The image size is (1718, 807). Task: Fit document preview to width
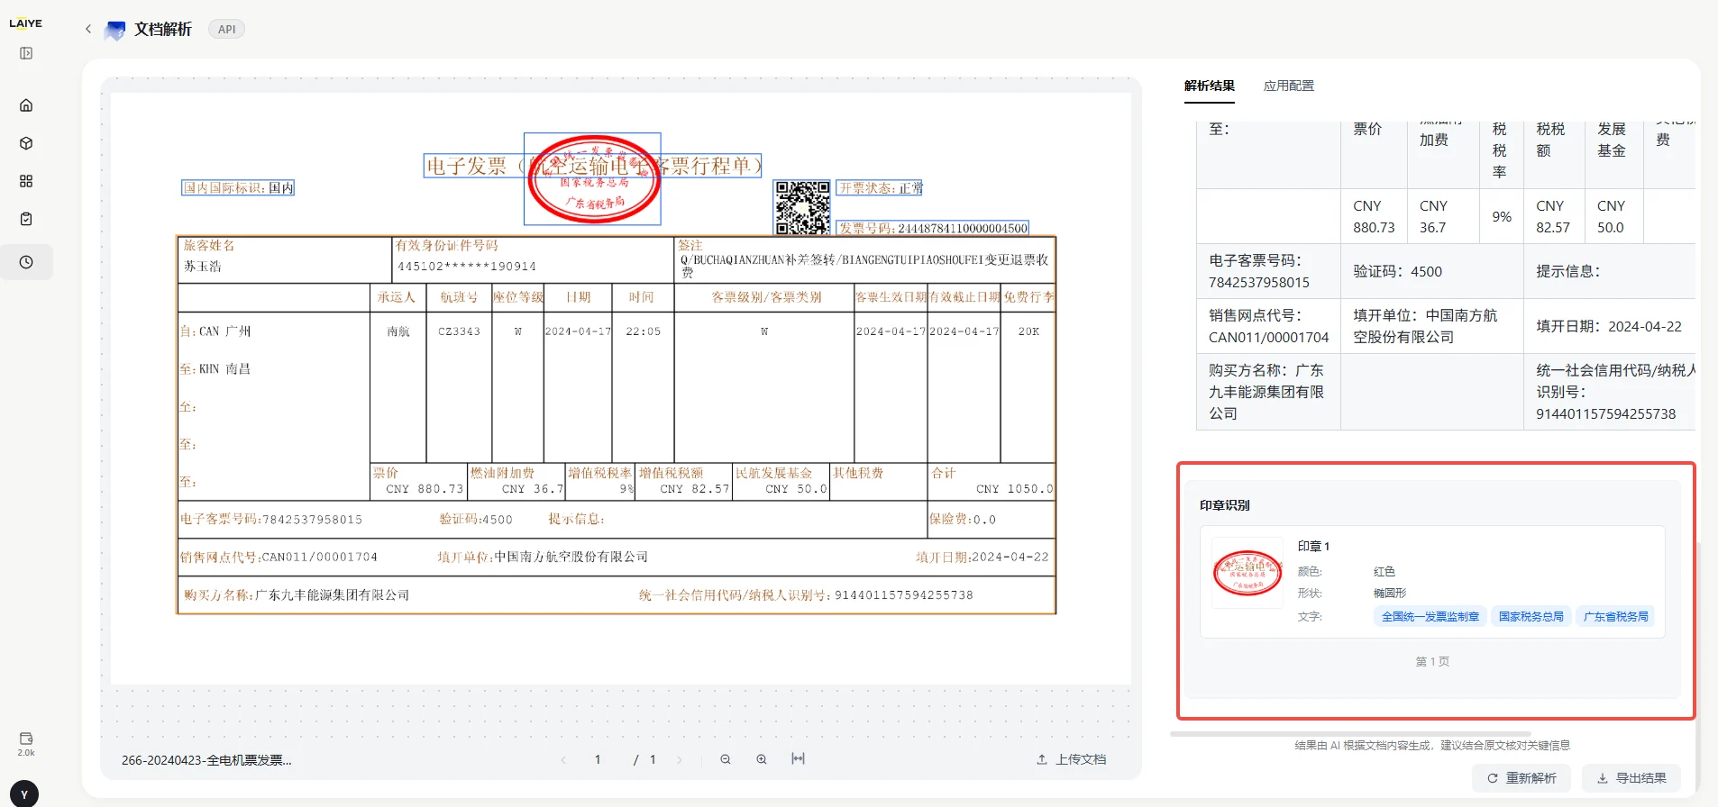pyautogui.click(x=798, y=758)
